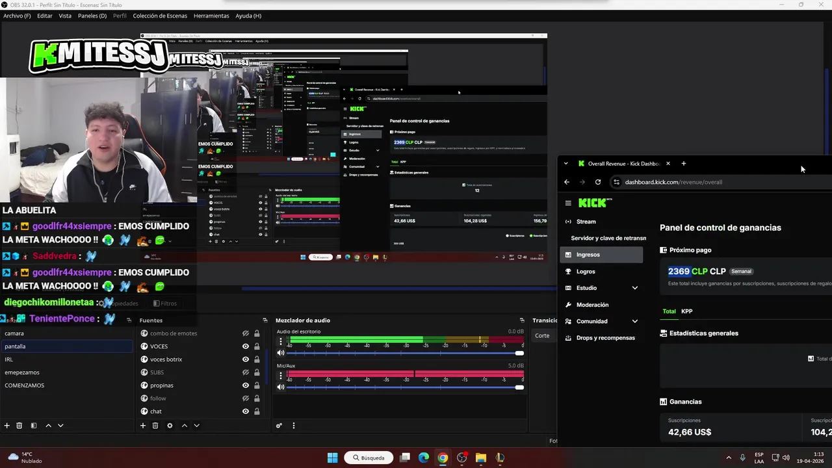Go back in the browser window

coord(567,182)
